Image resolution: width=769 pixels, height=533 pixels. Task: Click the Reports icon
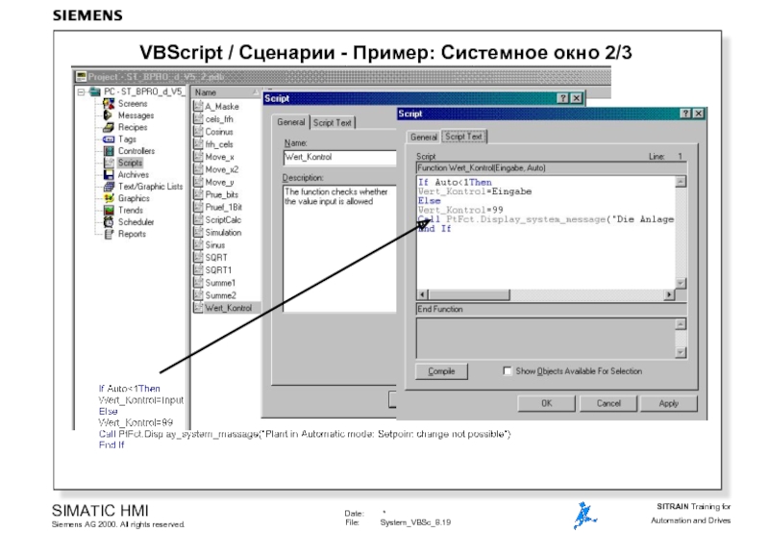coord(109,234)
